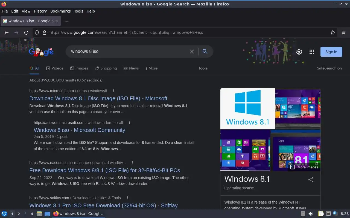Image resolution: width=350 pixels, height=218 pixels.
Task: Switch to virtual desktop 2
Action: point(19,214)
